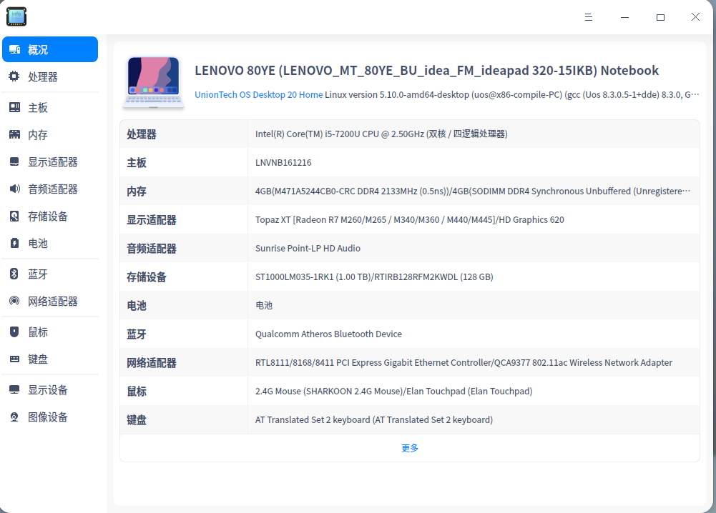Click the 概况 overview monitor icon in sidebar
This screenshot has width=716, height=513.
point(14,50)
